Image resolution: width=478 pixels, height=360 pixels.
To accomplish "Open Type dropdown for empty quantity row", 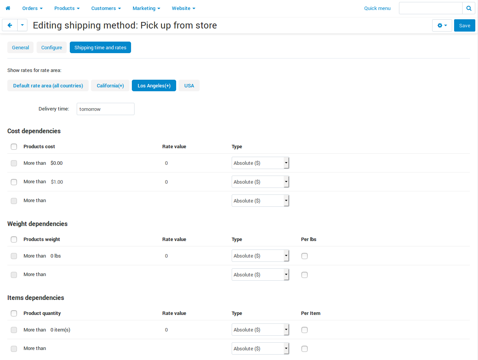I will 260,348.
